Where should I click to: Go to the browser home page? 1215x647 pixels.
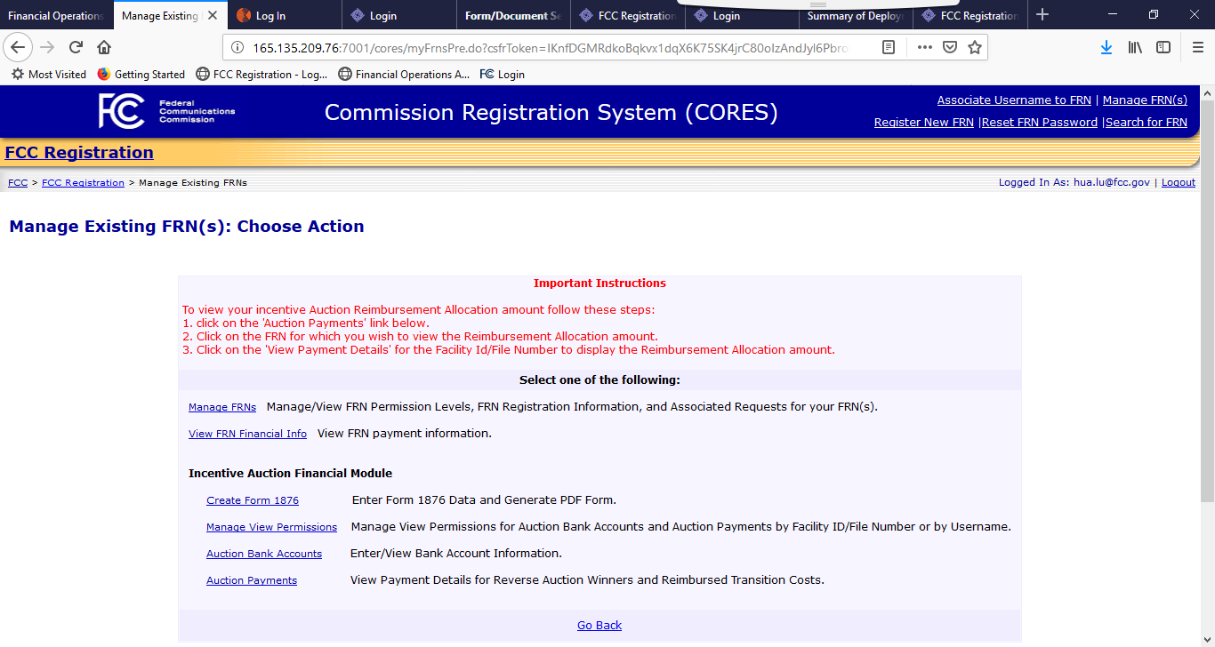click(x=104, y=47)
